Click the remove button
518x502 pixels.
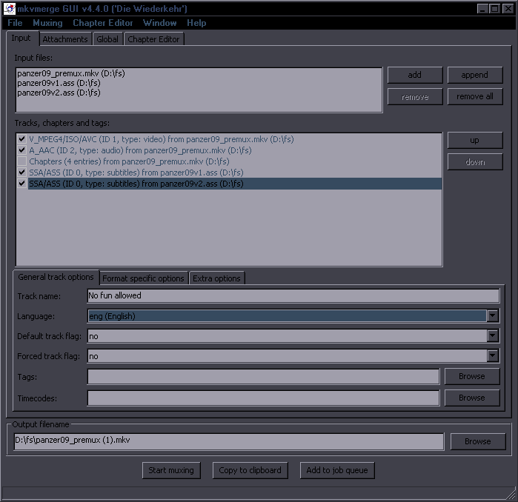click(x=414, y=96)
